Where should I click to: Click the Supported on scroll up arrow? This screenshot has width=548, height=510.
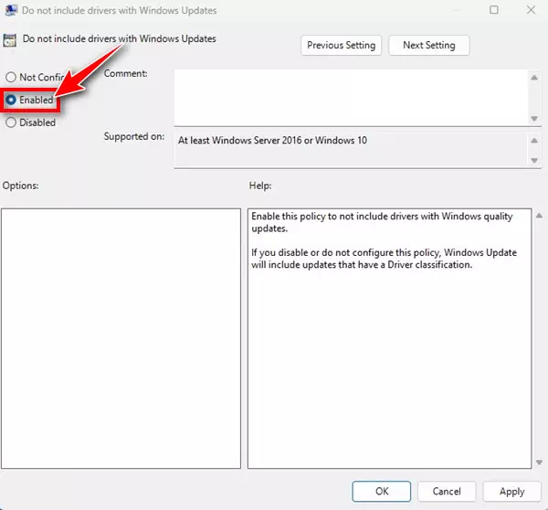[x=534, y=141]
